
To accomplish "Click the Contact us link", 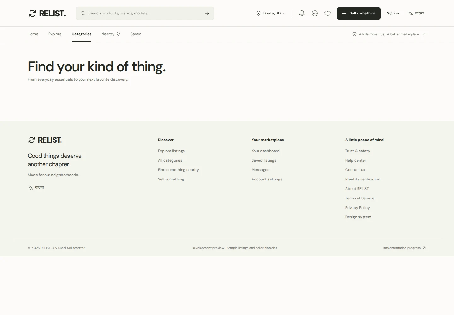I will click(x=355, y=170).
